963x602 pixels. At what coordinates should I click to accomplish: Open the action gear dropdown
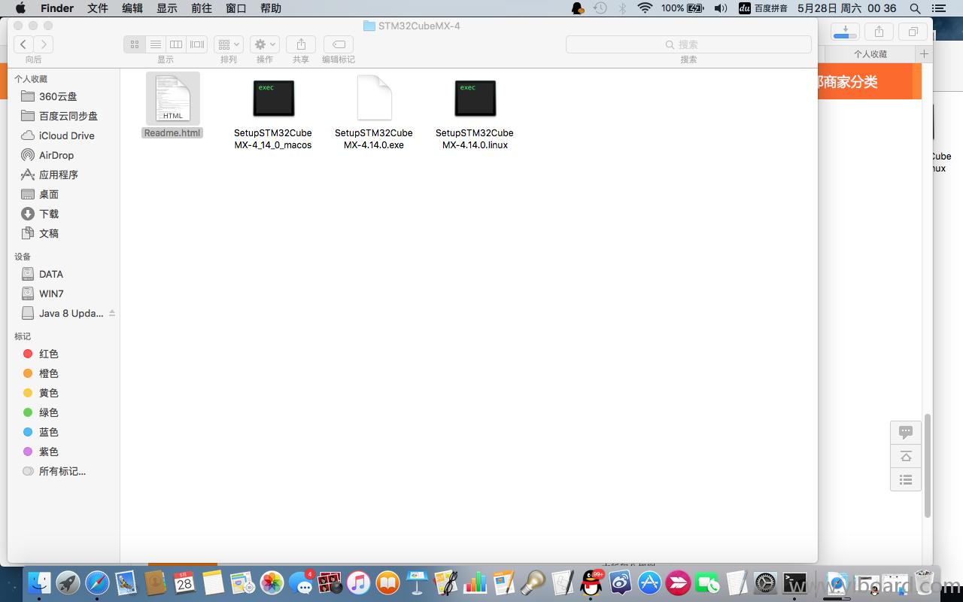(264, 44)
